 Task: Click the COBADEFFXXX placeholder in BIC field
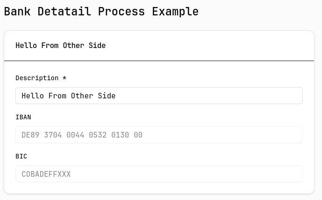[x=46, y=174]
